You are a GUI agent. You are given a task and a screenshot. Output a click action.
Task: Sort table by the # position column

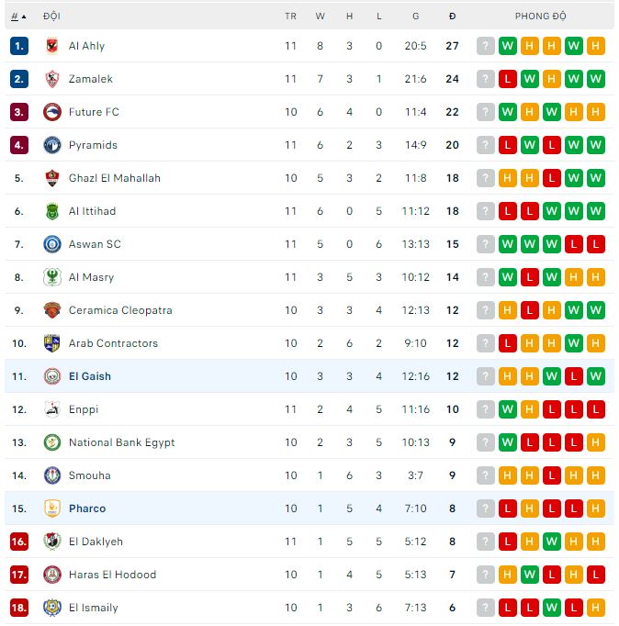[x=16, y=16]
